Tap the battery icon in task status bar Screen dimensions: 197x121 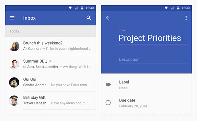point(178,8)
